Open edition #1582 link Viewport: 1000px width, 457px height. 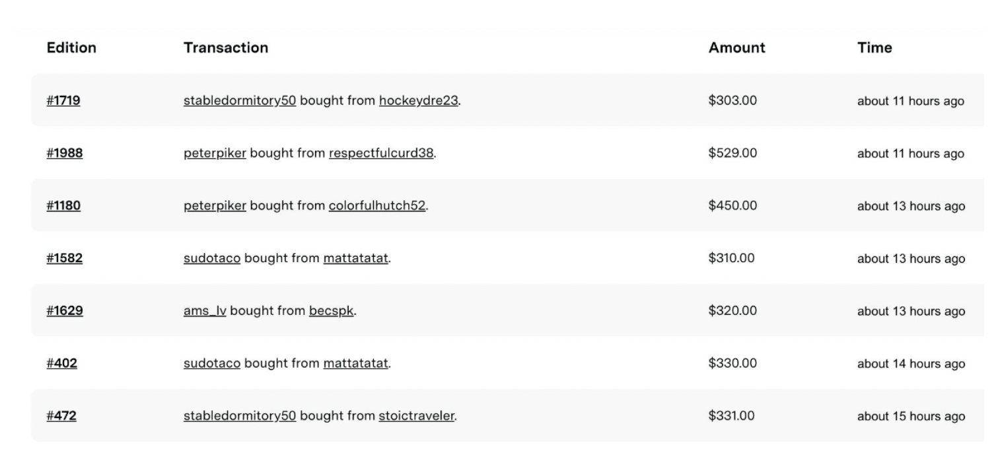[64, 258]
